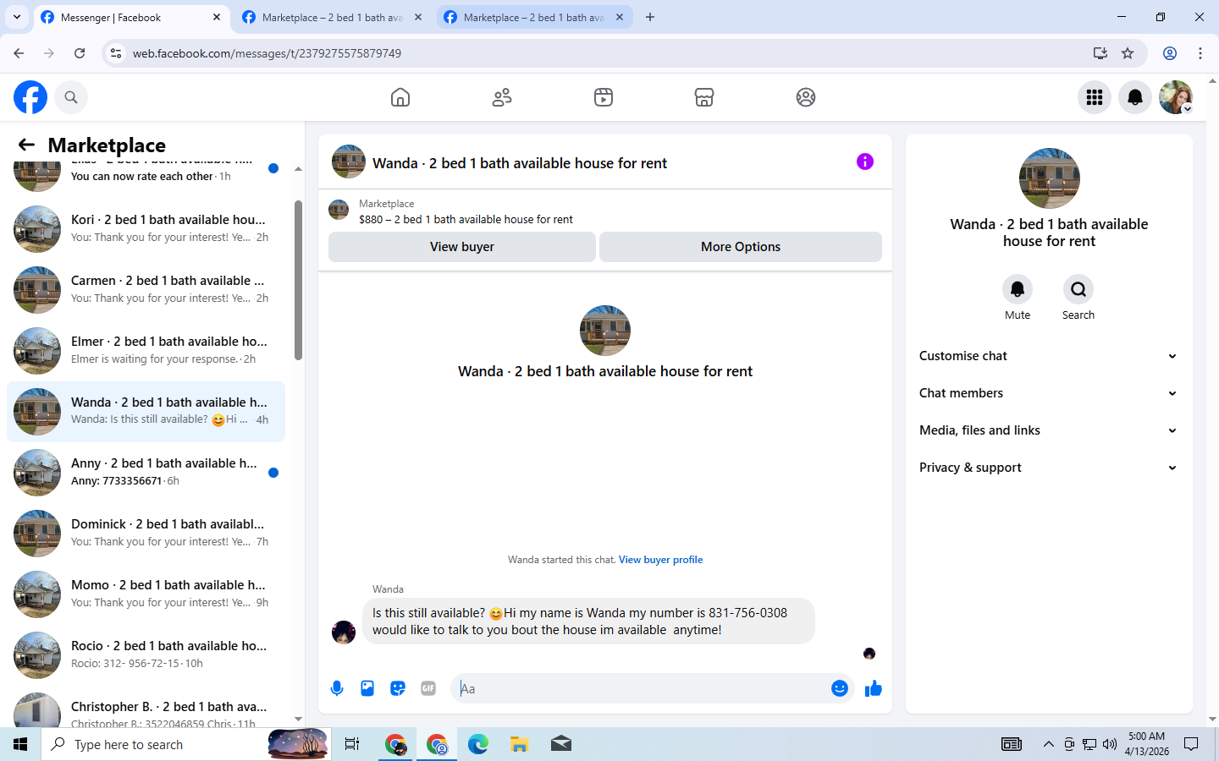This screenshot has width=1219, height=761.
Task: Send a thumbs-up like
Action: (x=874, y=688)
